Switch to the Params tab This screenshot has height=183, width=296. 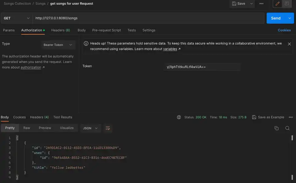pyautogui.click(x=9, y=30)
